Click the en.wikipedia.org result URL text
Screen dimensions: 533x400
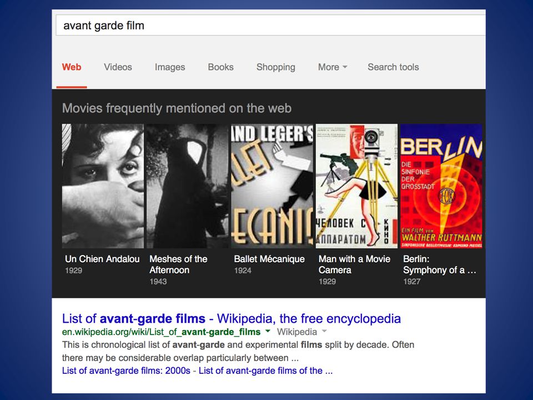coord(161,332)
